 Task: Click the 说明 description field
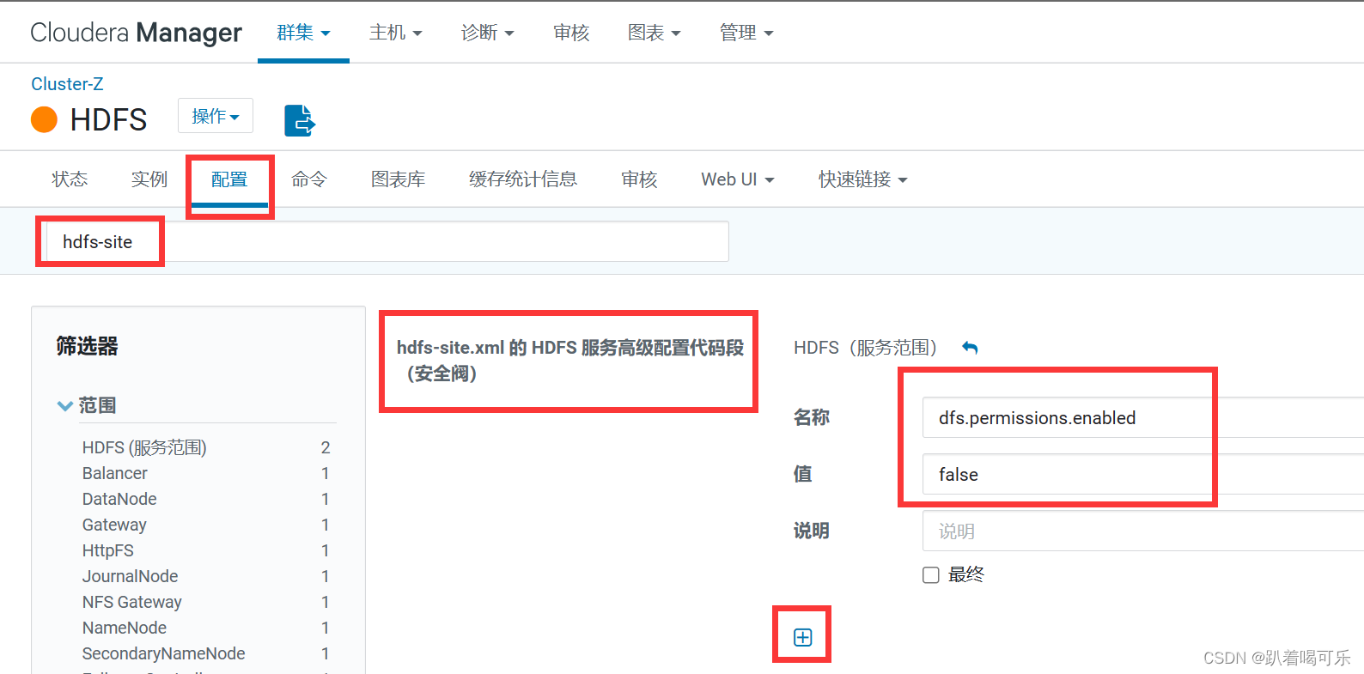point(1142,531)
